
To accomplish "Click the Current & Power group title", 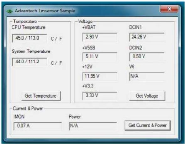I will pos(28,109).
